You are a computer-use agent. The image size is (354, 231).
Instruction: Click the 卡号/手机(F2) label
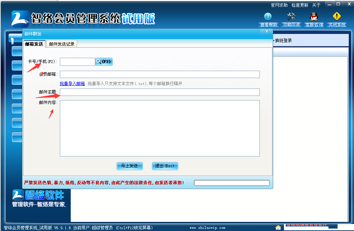42,62
